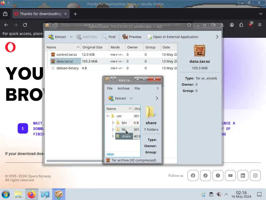Expand toolbar overflow chevron in data.tar window
266x200 pixels.
[157, 98]
